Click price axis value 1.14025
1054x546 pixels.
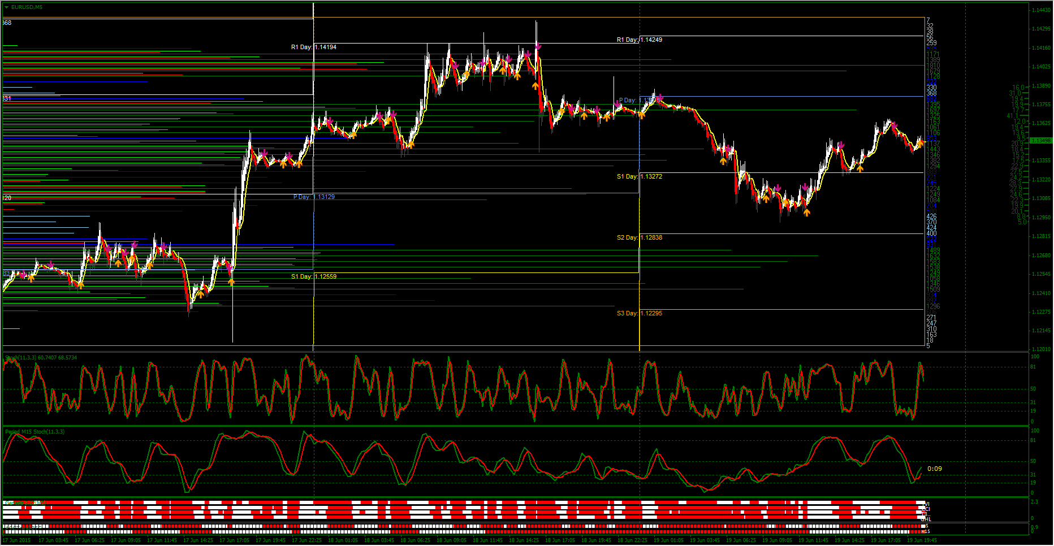tap(1042, 67)
